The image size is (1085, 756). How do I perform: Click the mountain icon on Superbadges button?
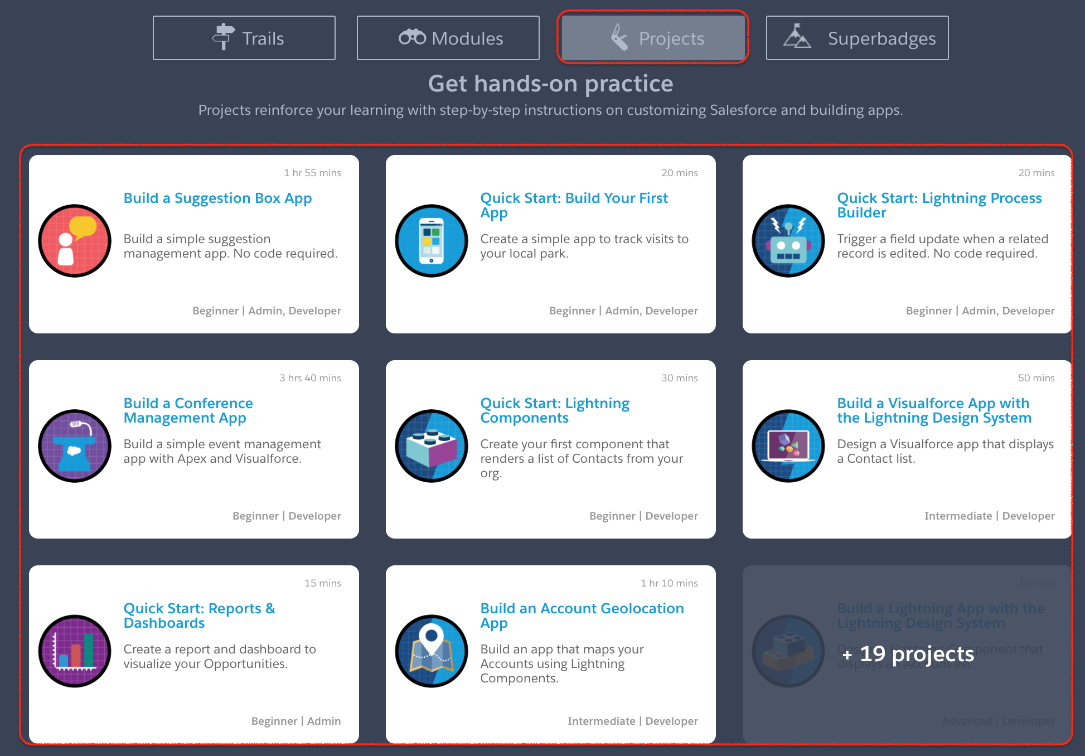[797, 37]
